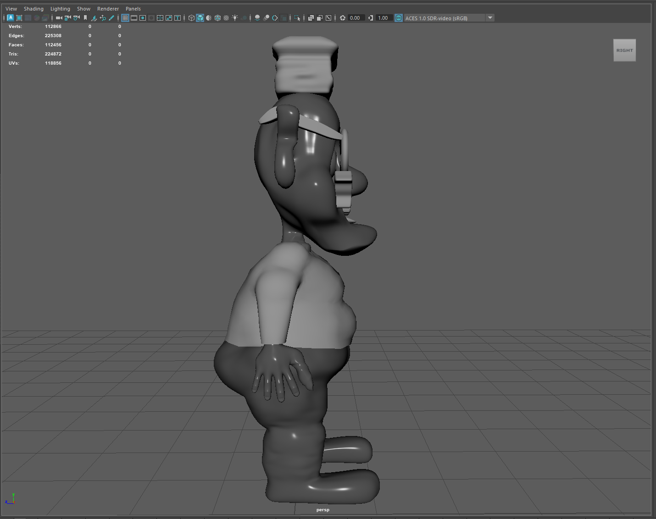Click the UV count value 118856
Viewport: 656px width, 519px height.
(x=53, y=63)
